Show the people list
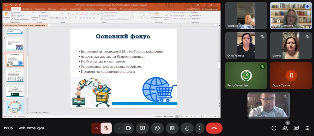The image size is (314, 136). pos(285,128)
